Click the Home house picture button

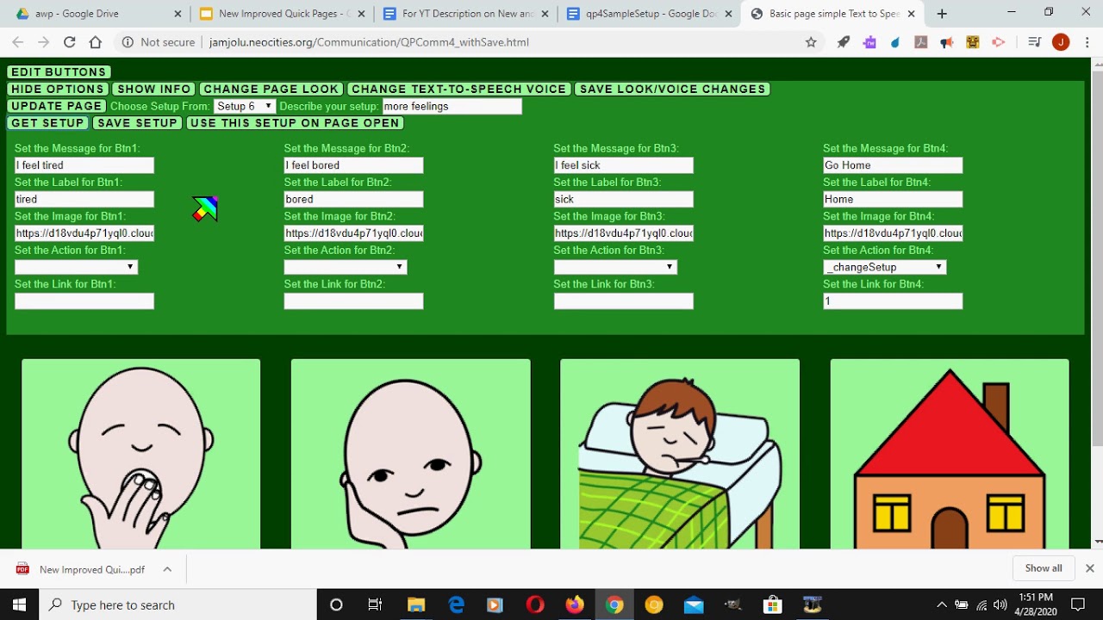pos(950,454)
